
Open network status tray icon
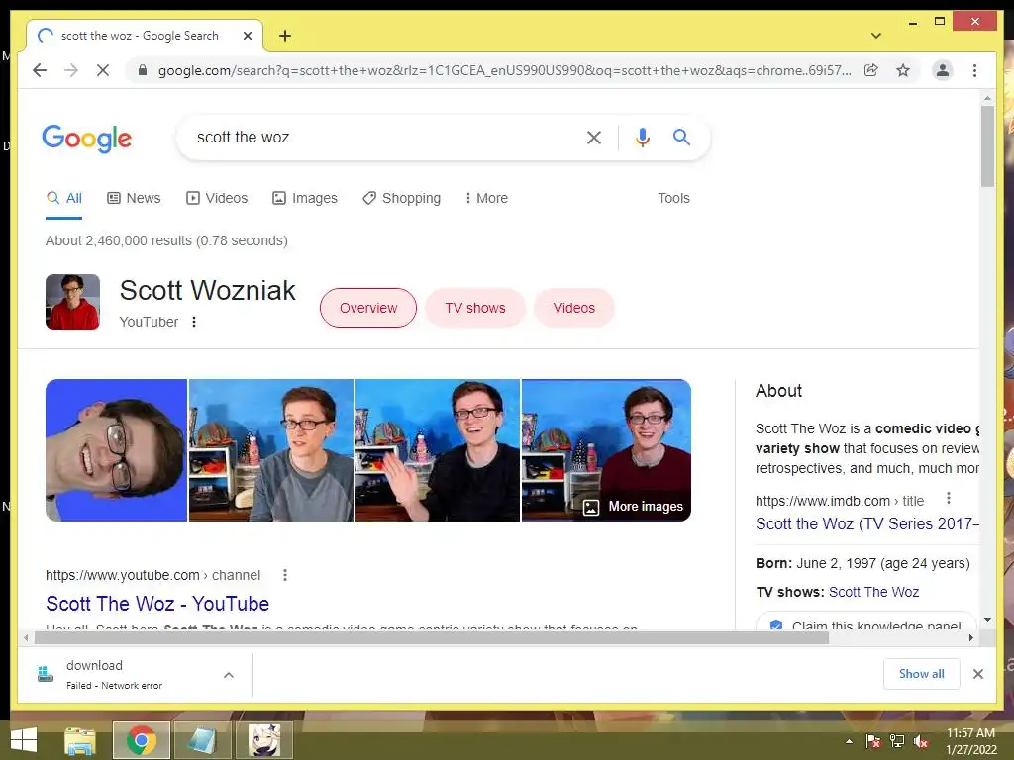point(897,741)
